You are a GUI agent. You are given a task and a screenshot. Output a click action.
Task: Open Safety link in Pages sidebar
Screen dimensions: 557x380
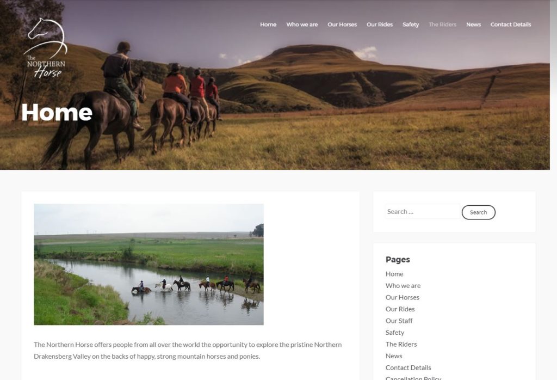point(395,333)
